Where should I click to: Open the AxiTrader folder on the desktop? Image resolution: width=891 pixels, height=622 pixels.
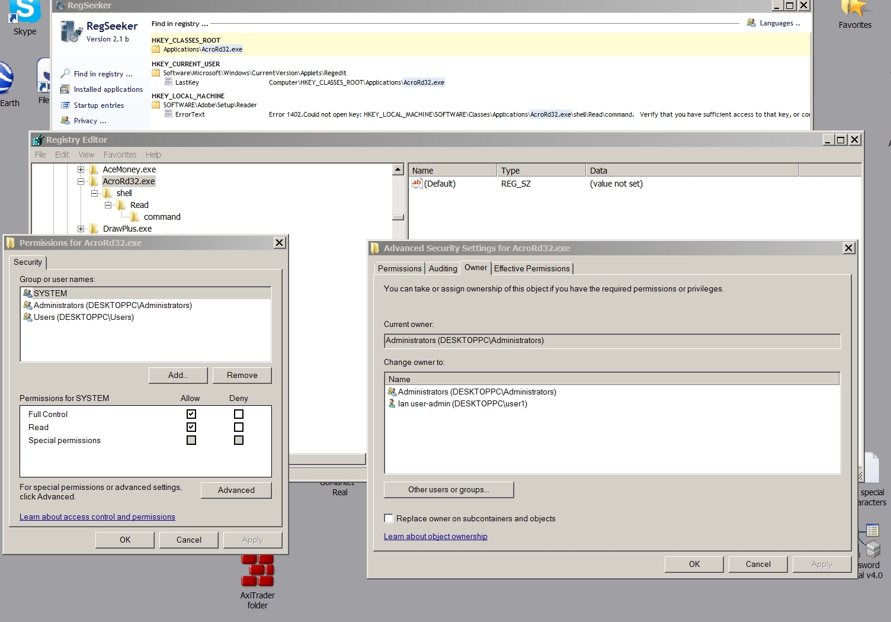point(258,570)
